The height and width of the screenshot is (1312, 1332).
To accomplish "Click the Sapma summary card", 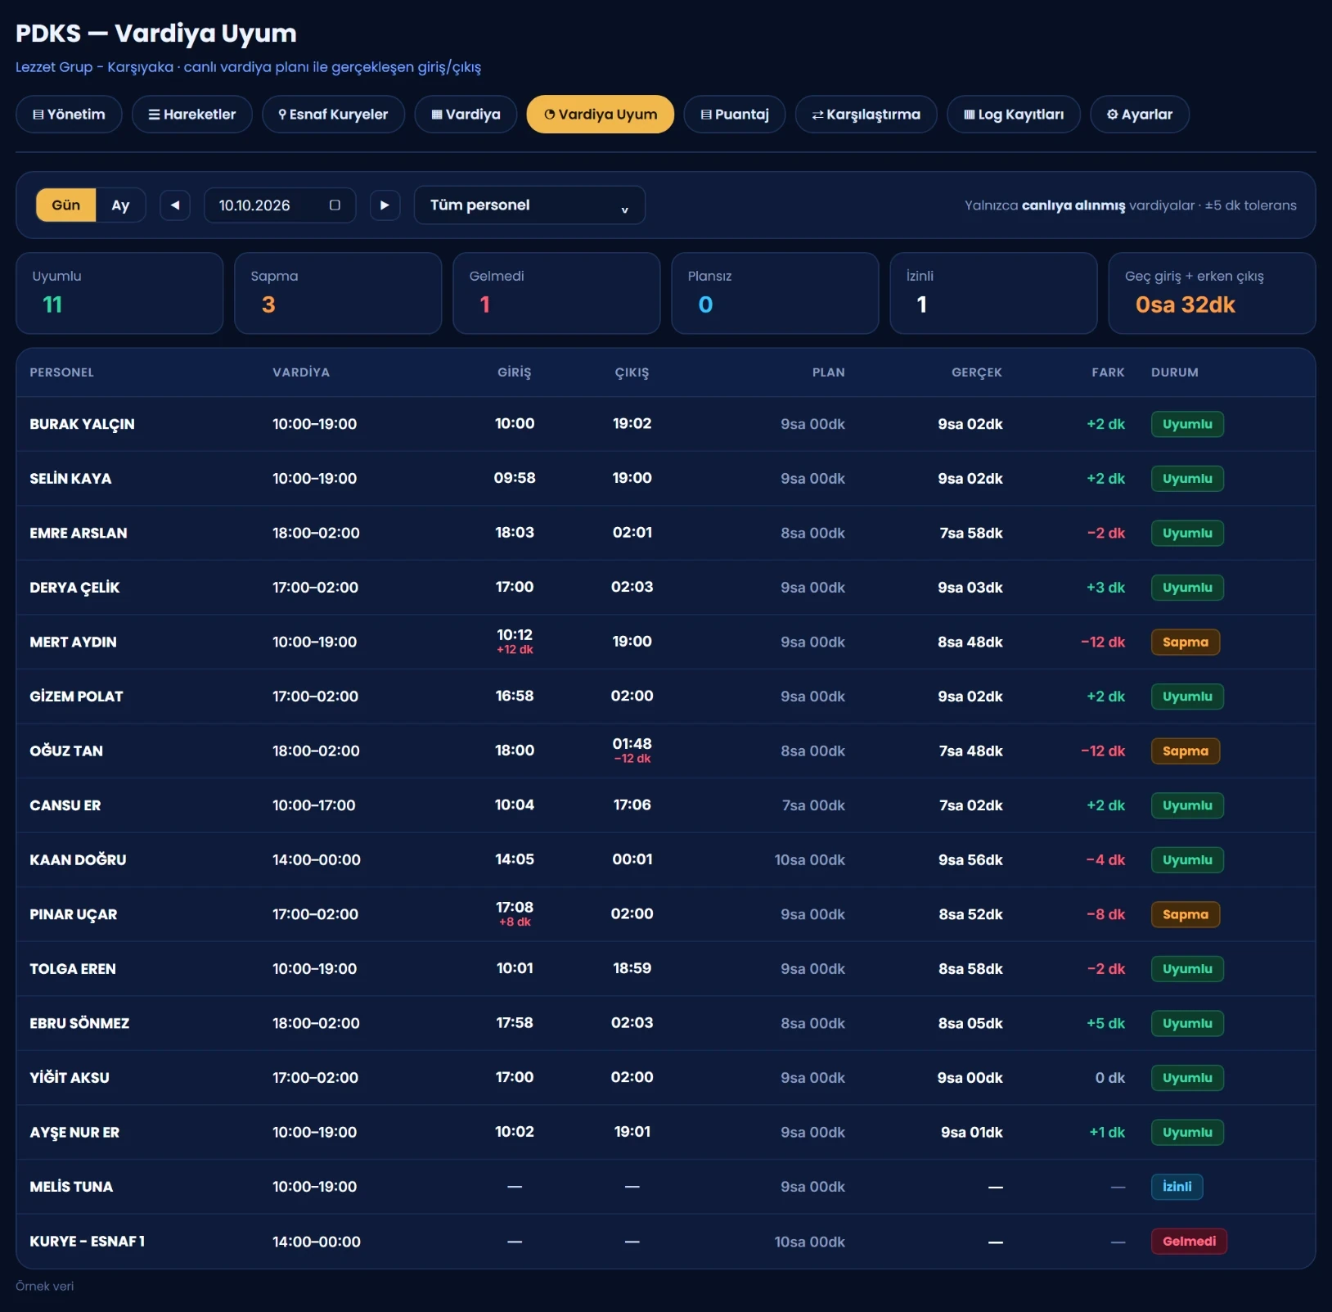I will coord(338,293).
